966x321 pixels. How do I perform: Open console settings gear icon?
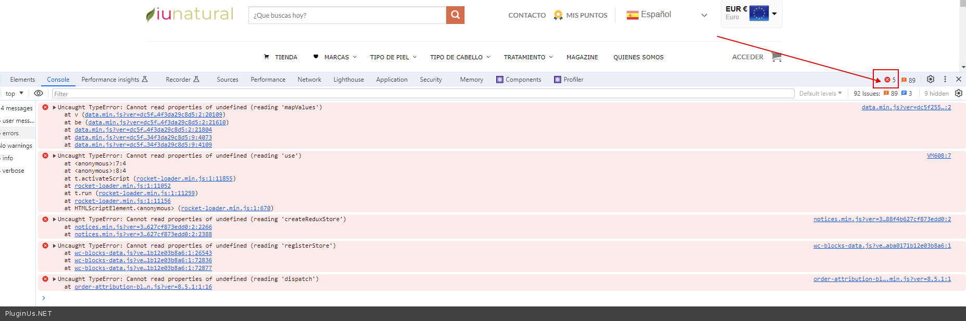(959, 93)
